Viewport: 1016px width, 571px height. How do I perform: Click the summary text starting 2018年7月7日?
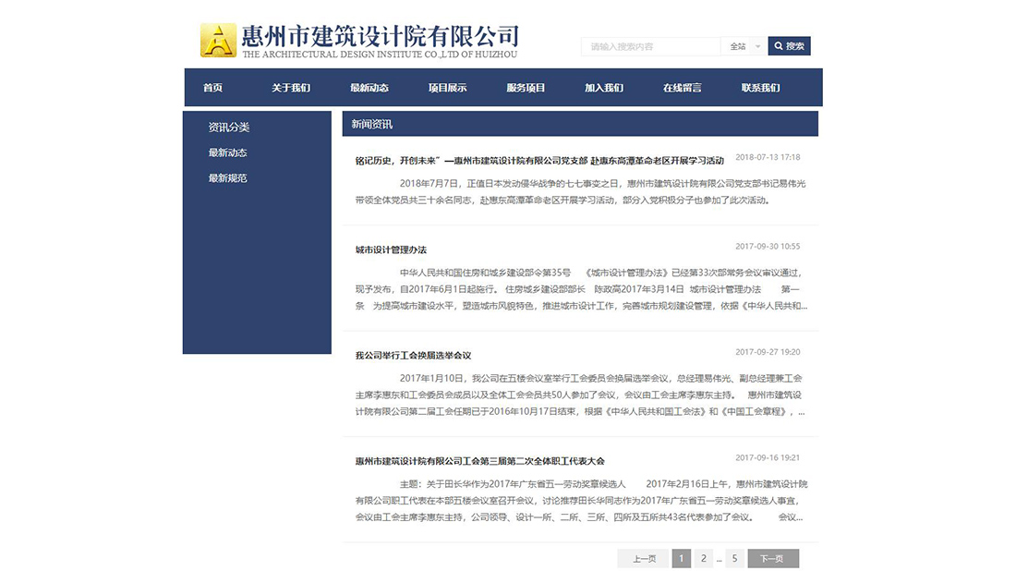coord(580,192)
